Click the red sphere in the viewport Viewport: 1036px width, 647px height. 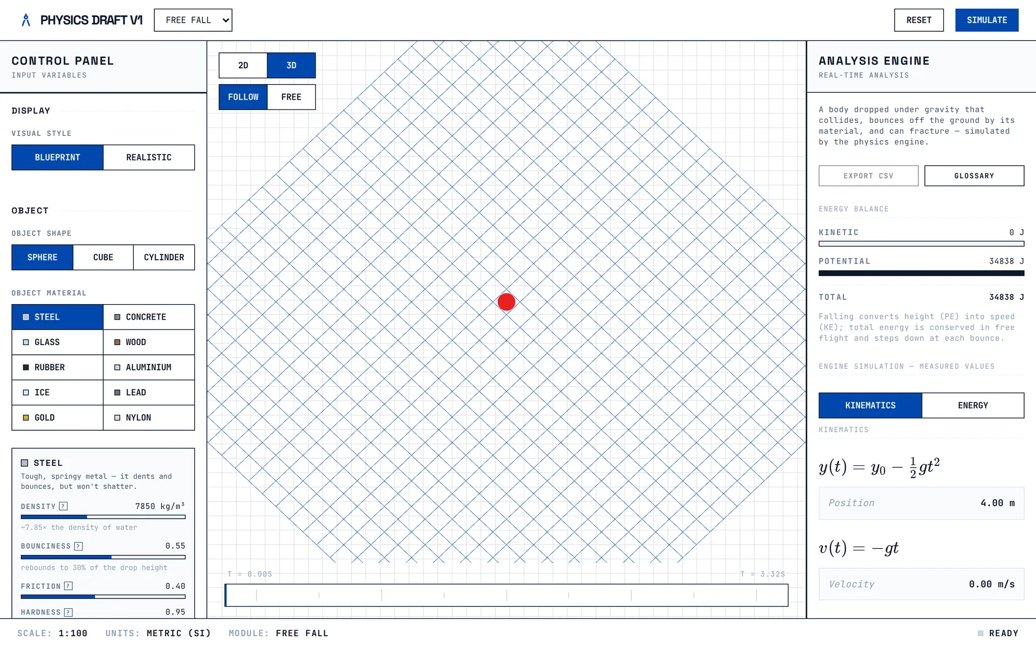(506, 302)
